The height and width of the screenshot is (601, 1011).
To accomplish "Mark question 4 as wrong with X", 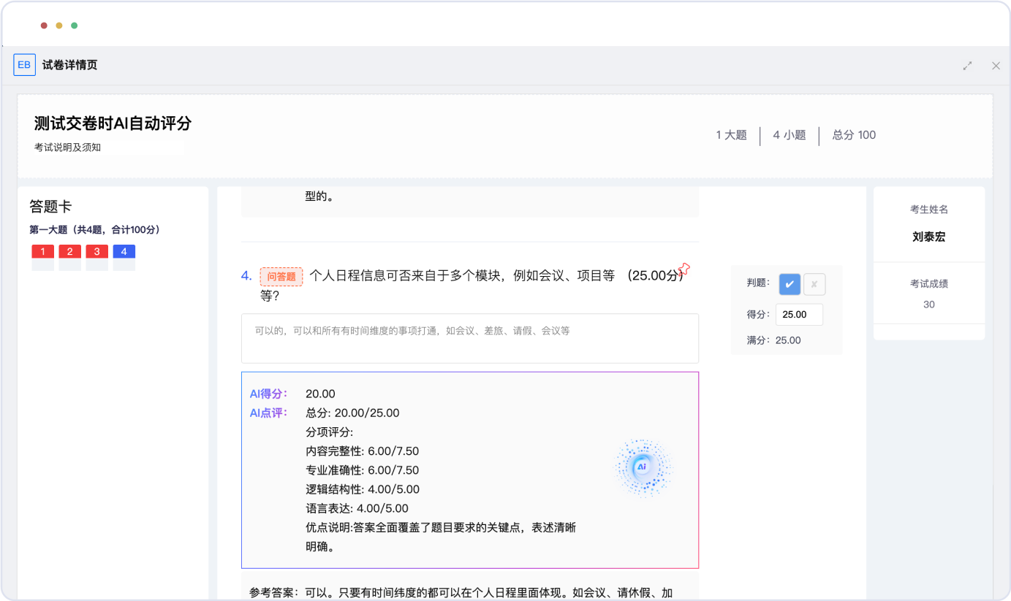I will 814,284.
